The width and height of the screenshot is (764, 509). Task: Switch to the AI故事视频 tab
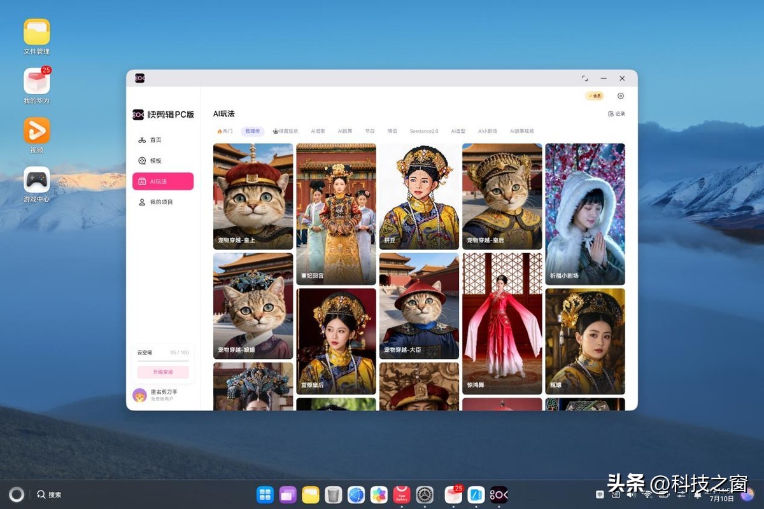[x=522, y=131]
